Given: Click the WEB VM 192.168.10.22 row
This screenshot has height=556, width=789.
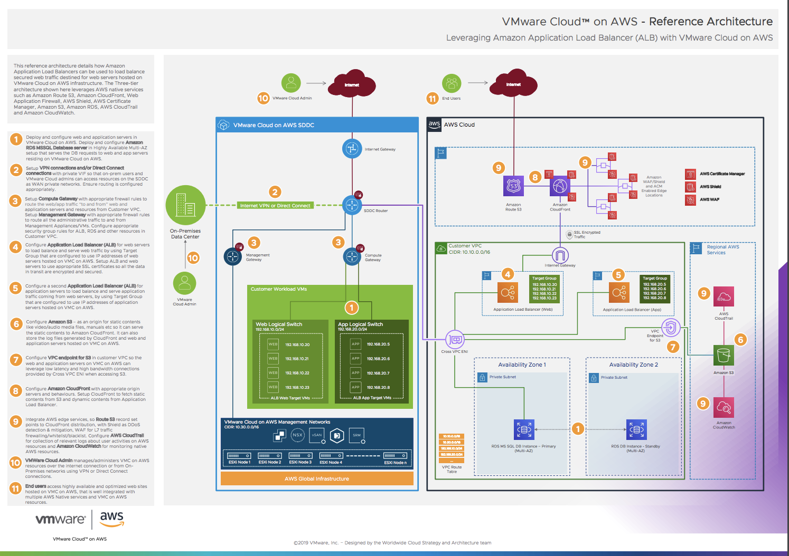Looking at the screenshot, I should (x=289, y=373).
